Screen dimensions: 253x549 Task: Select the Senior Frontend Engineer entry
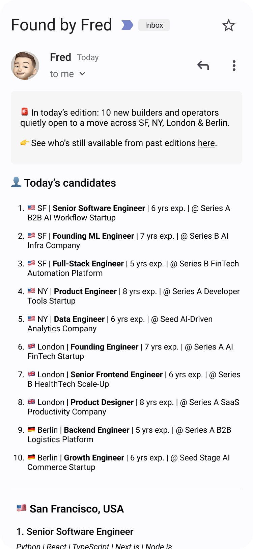pos(116,375)
